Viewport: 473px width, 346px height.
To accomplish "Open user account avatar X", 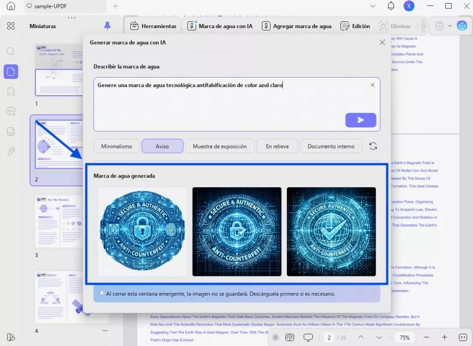I will point(409,6).
